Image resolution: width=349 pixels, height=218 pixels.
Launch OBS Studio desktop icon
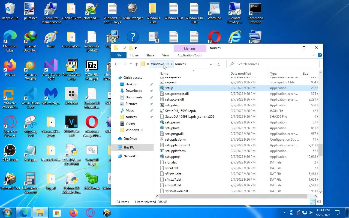[10, 153]
